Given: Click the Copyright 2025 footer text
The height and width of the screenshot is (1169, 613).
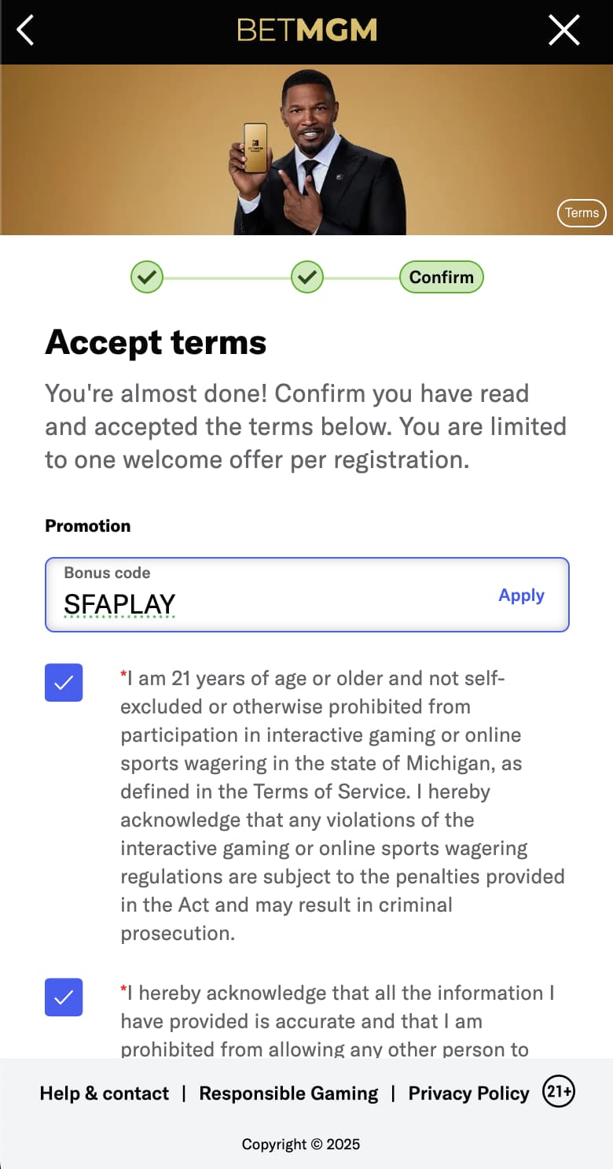Looking at the screenshot, I should (301, 1144).
